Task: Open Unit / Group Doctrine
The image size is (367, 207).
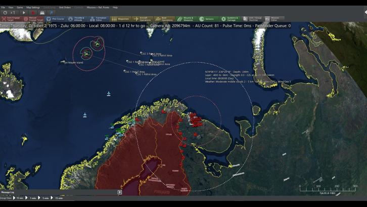Action: click(x=252, y=19)
